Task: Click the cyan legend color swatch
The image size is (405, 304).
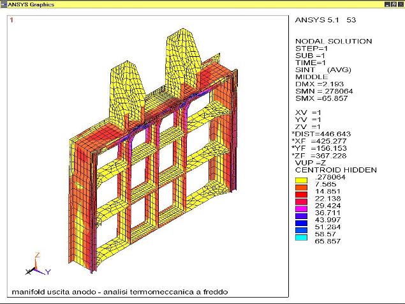Action: 301,238
